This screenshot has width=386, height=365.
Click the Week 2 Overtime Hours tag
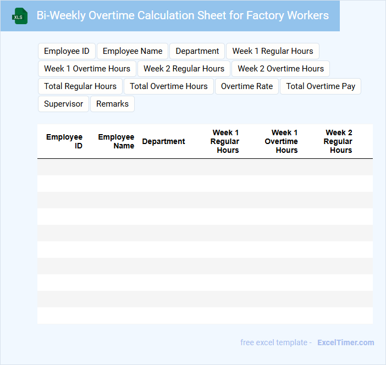(280, 69)
